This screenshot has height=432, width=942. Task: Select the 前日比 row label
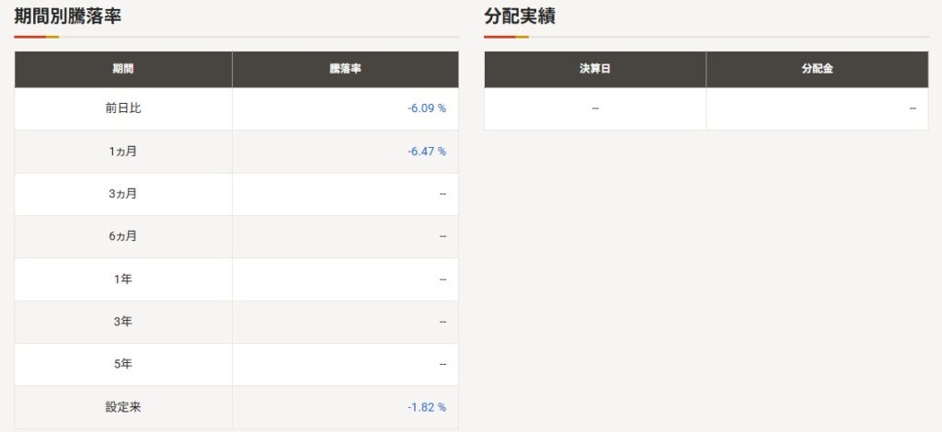[x=123, y=108]
